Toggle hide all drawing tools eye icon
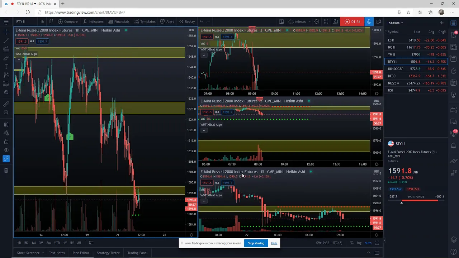459x258 pixels. (6, 150)
